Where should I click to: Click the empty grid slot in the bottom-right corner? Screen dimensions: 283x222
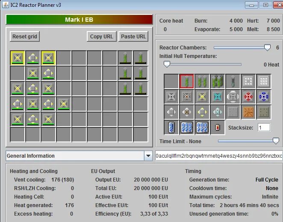[141, 135]
